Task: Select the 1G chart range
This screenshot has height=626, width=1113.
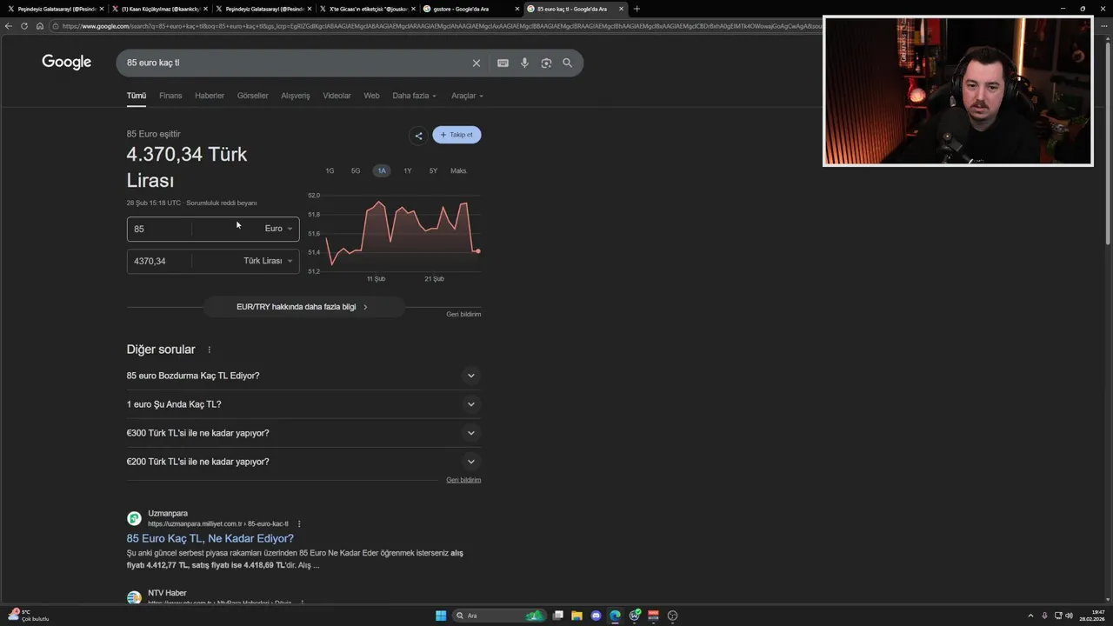Action: click(330, 170)
